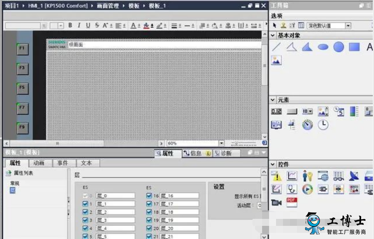Viewport: 374px width, 239px height.
Task: Select the Graphic I/O field element
Action: (323, 111)
